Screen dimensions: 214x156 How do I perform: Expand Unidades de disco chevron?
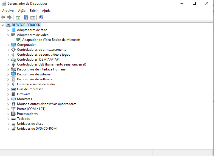pyautogui.click(x=8, y=124)
